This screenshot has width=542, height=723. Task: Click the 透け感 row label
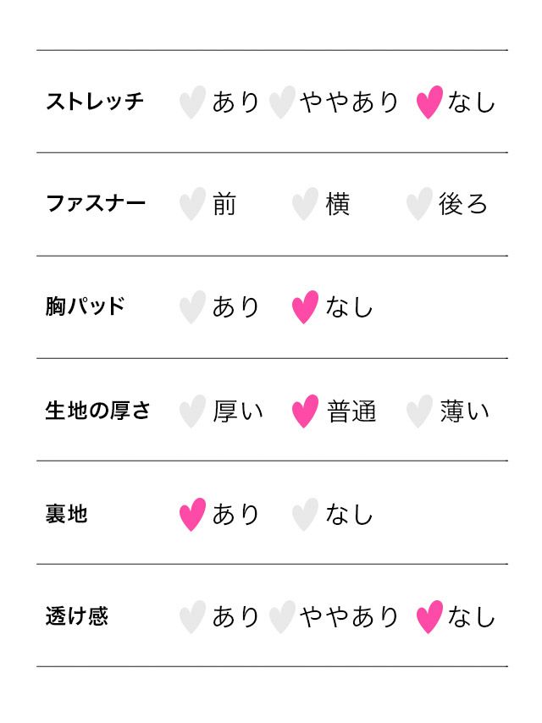[x=76, y=616]
